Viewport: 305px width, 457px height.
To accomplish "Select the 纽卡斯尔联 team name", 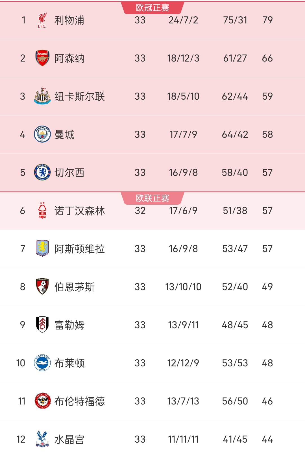I will click(x=80, y=97).
